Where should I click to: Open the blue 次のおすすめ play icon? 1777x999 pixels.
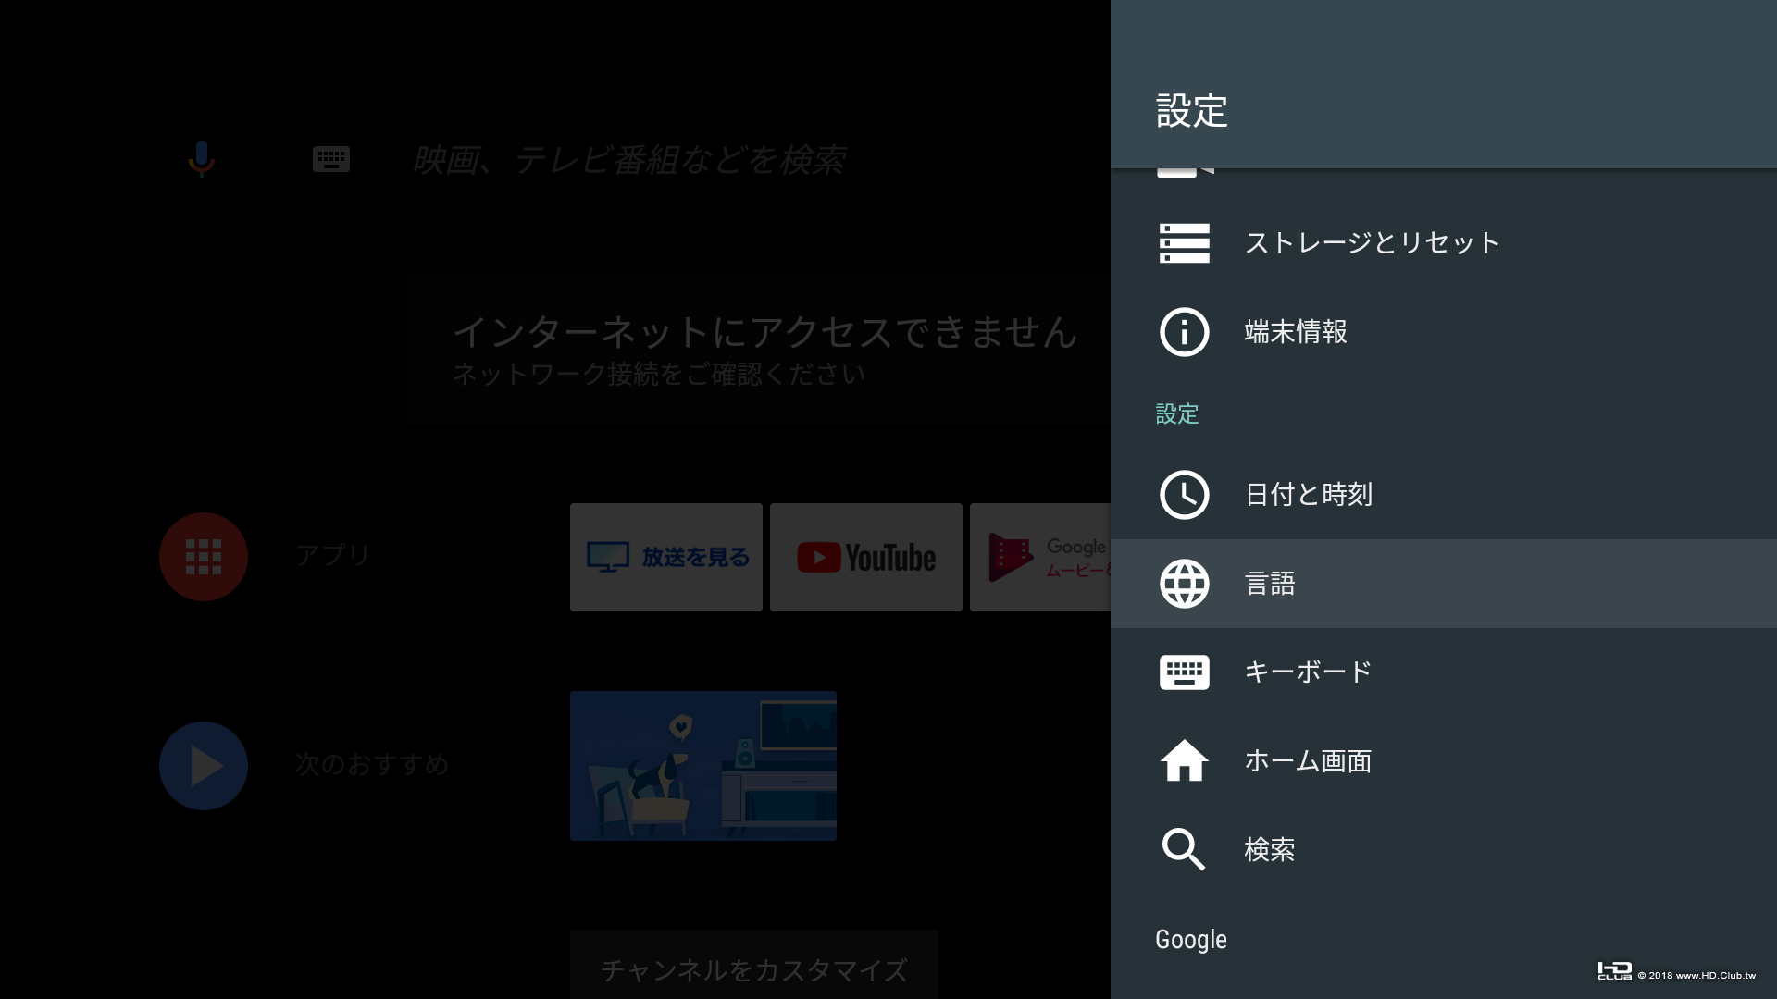coord(204,766)
